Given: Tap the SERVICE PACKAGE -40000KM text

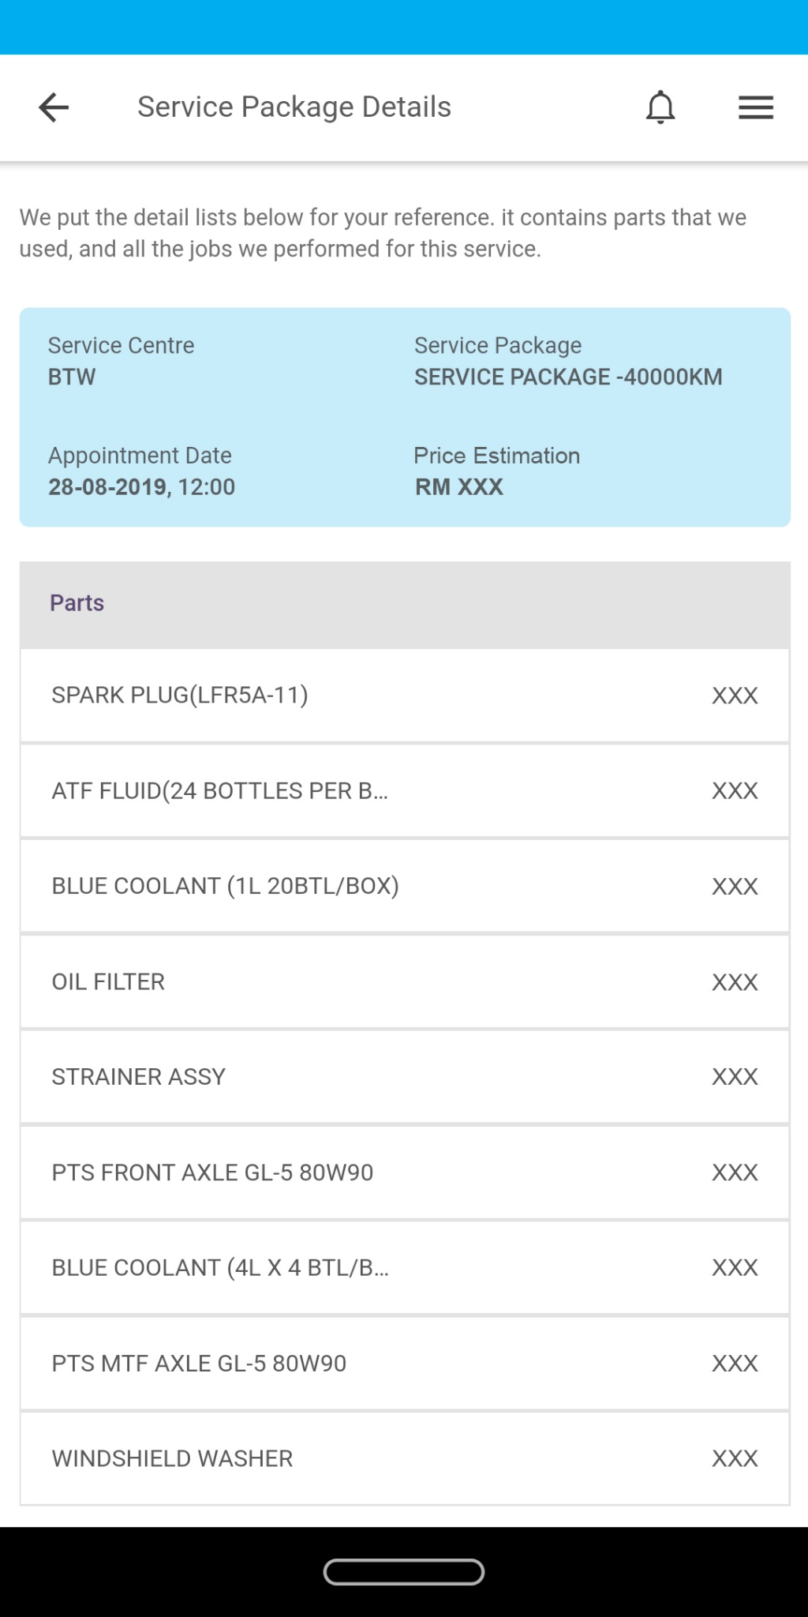Looking at the screenshot, I should [568, 377].
